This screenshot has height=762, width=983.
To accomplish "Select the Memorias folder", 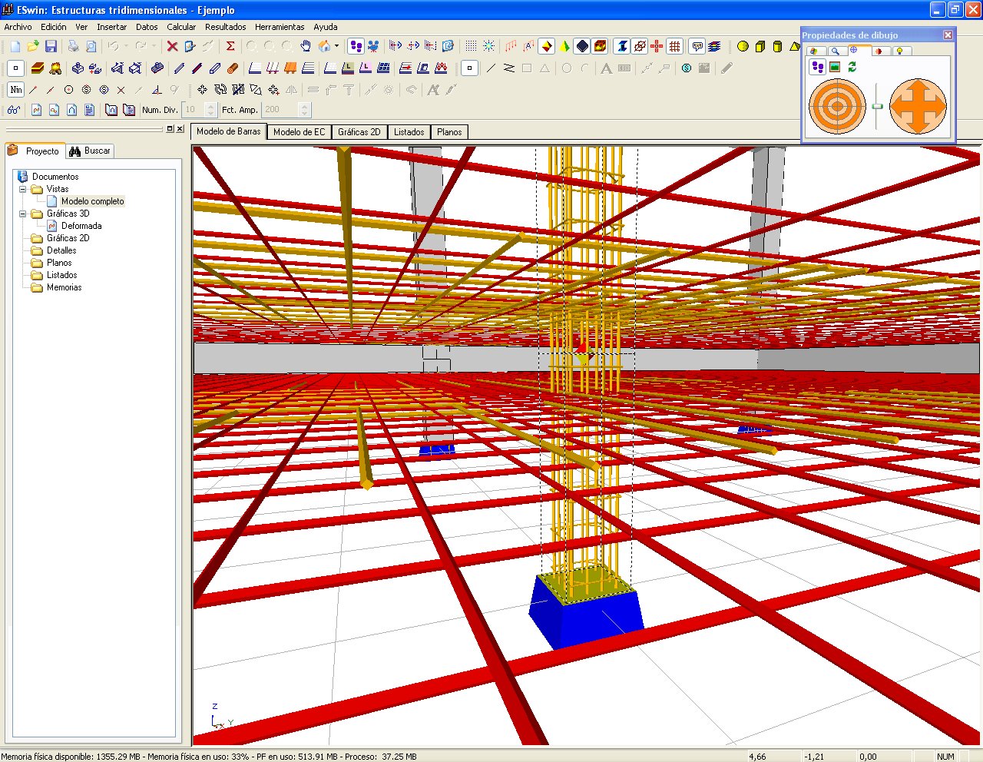I will pos(64,287).
